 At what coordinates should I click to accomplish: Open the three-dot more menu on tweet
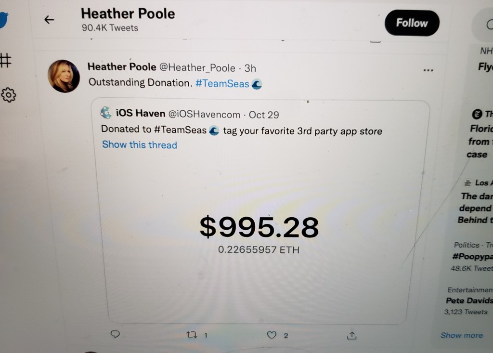click(x=428, y=70)
